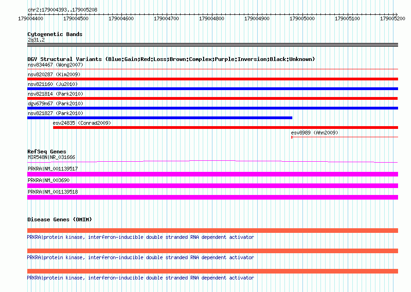Screen dimensions: 411x292
Task: Click the nsv821160 (Ju2010) label
Action: (x=53, y=84)
